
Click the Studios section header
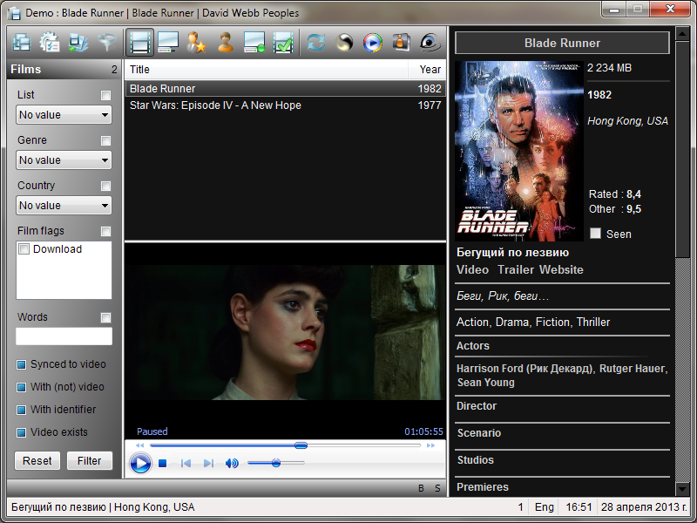476,460
